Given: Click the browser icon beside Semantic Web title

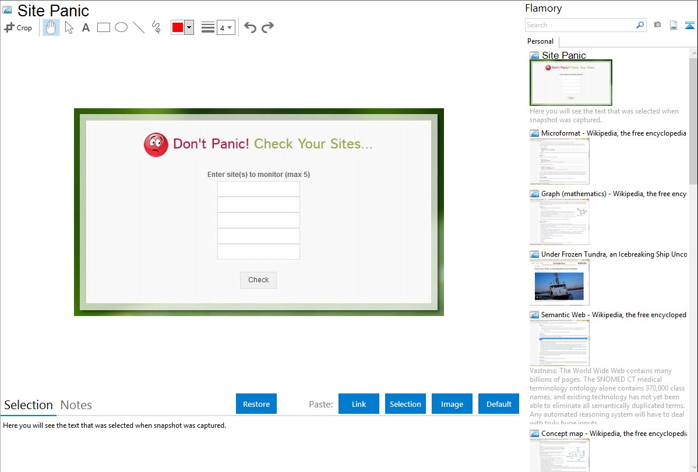Looking at the screenshot, I should coord(534,315).
